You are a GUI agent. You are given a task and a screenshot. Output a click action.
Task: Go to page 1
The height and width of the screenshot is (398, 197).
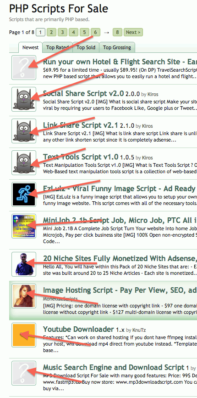(x=40, y=32)
